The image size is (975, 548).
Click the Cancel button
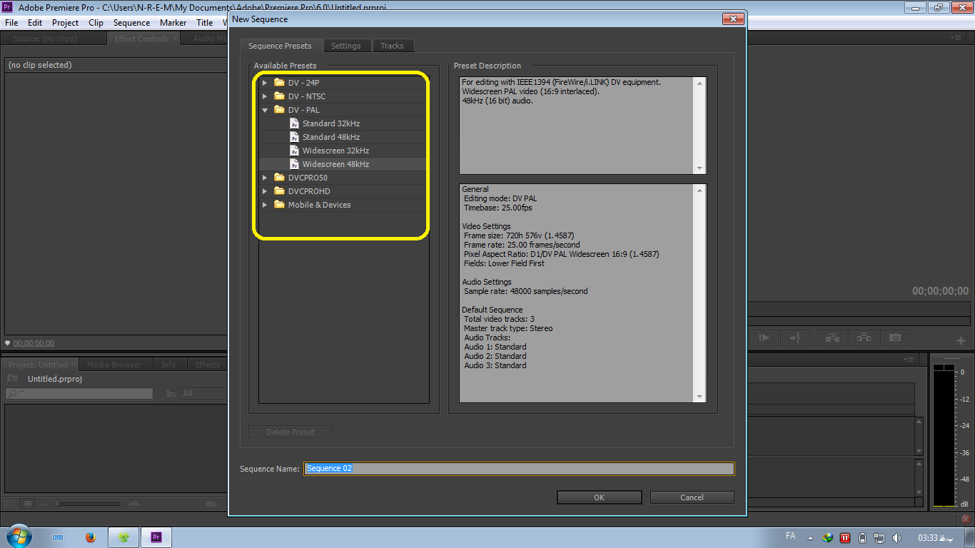pos(692,497)
